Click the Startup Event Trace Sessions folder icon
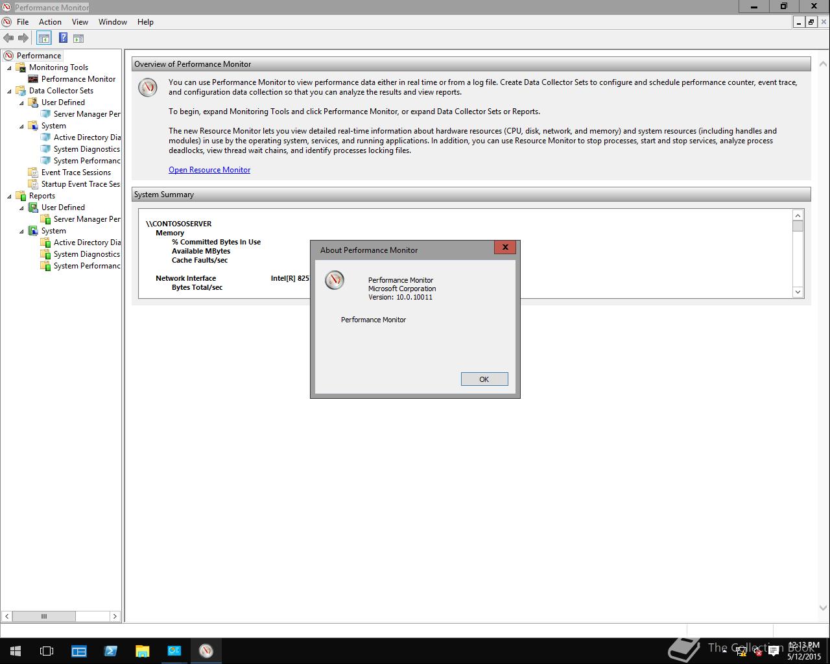 (x=33, y=184)
